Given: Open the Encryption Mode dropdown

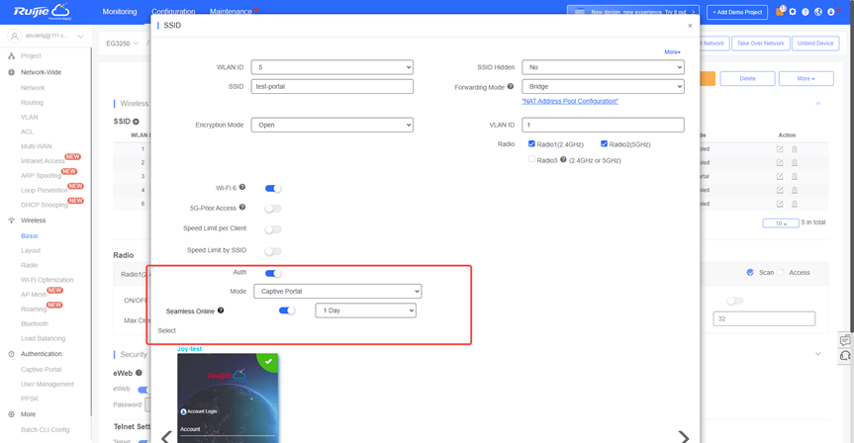Looking at the screenshot, I should click(x=332, y=126).
